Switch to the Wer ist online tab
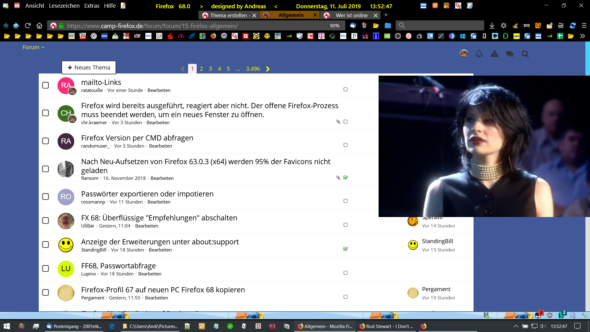590x332 pixels. coord(352,15)
